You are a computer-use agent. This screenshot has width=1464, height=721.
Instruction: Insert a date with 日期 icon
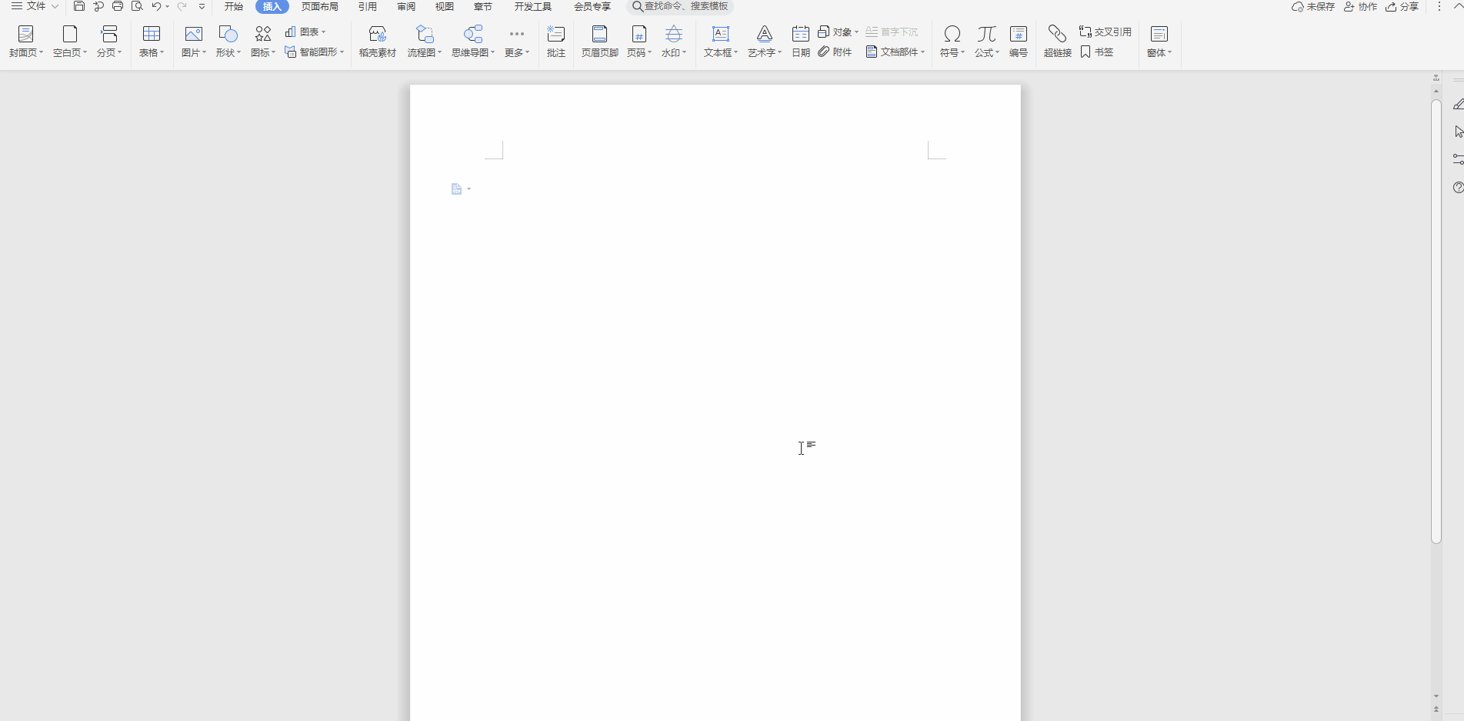click(x=800, y=41)
